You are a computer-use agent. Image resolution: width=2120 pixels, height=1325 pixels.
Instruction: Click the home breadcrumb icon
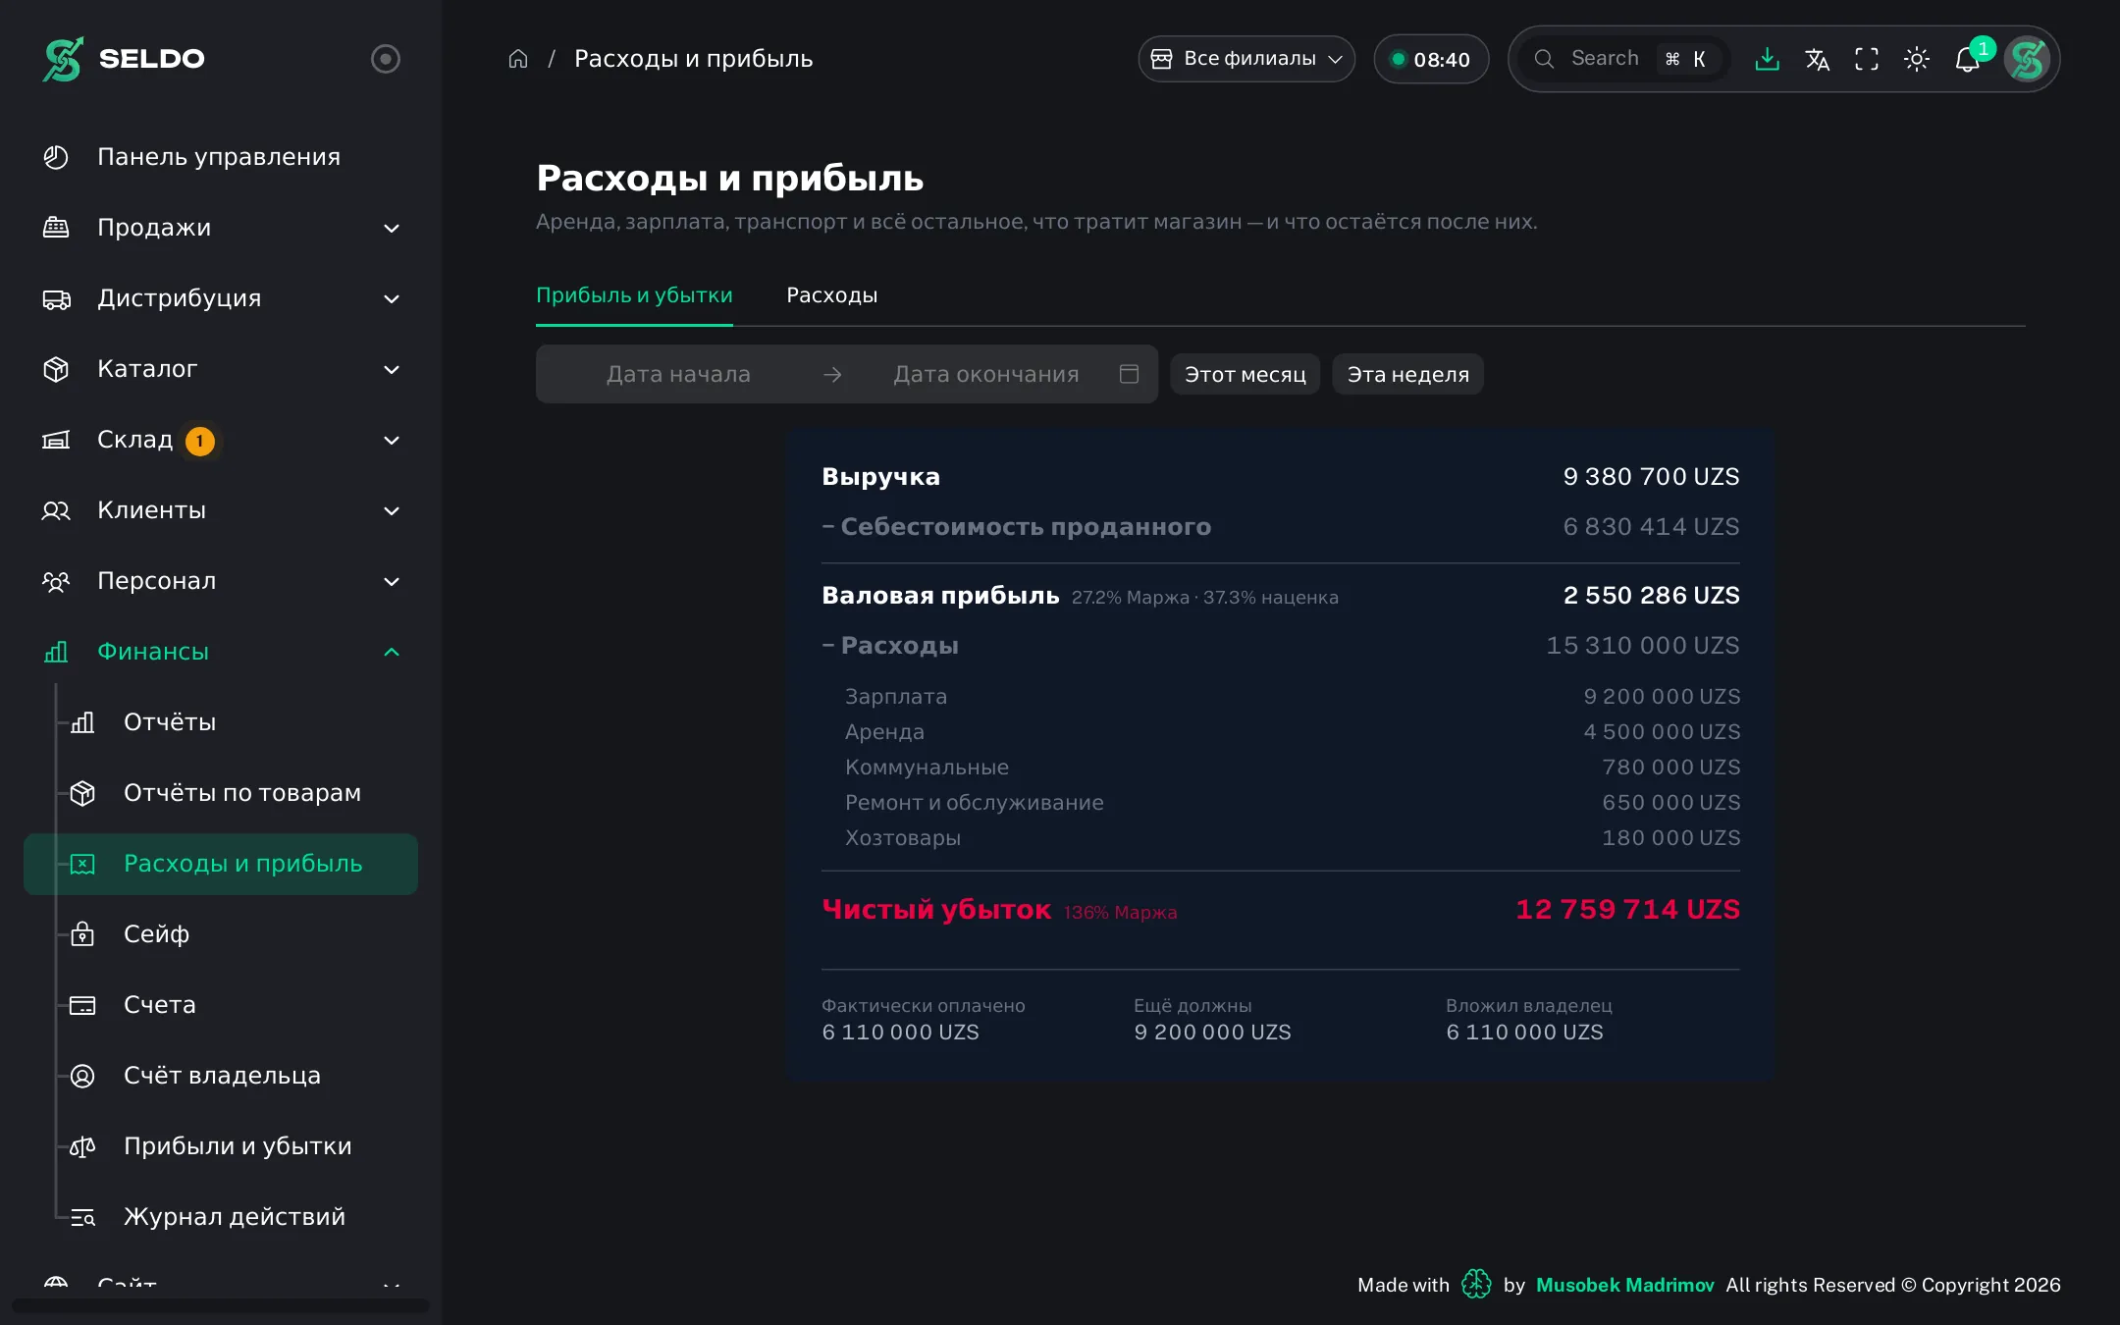click(x=518, y=59)
